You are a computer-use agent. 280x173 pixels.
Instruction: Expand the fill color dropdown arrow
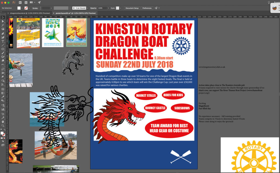coord(22,8)
